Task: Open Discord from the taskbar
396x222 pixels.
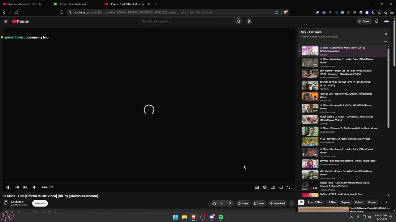Action: tap(212, 217)
